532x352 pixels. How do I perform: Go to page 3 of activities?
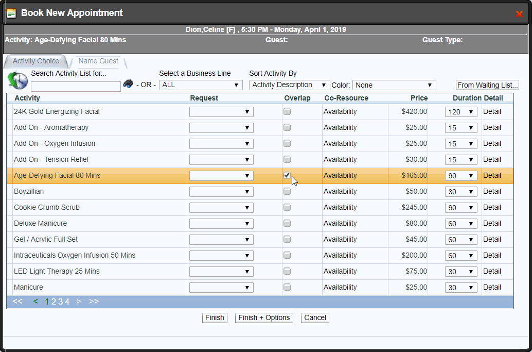click(60, 301)
